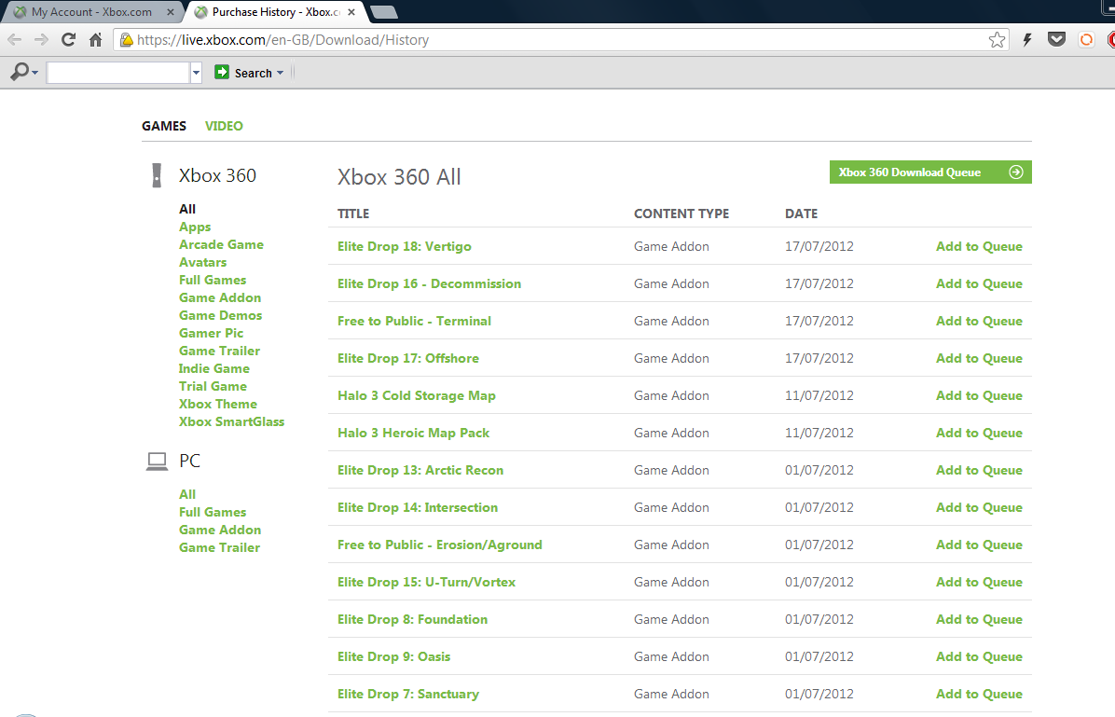The width and height of the screenshot is (1115, 717).
Task: Click the Xbox 360 console icon
Action: (x=157, y=175)
